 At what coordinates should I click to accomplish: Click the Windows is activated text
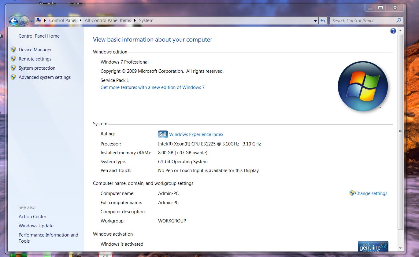pyautogui.click(x=122, y=244)
